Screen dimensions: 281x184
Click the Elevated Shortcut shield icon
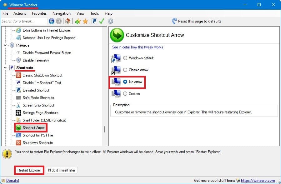pyautogui.click(x=18, y=90)
